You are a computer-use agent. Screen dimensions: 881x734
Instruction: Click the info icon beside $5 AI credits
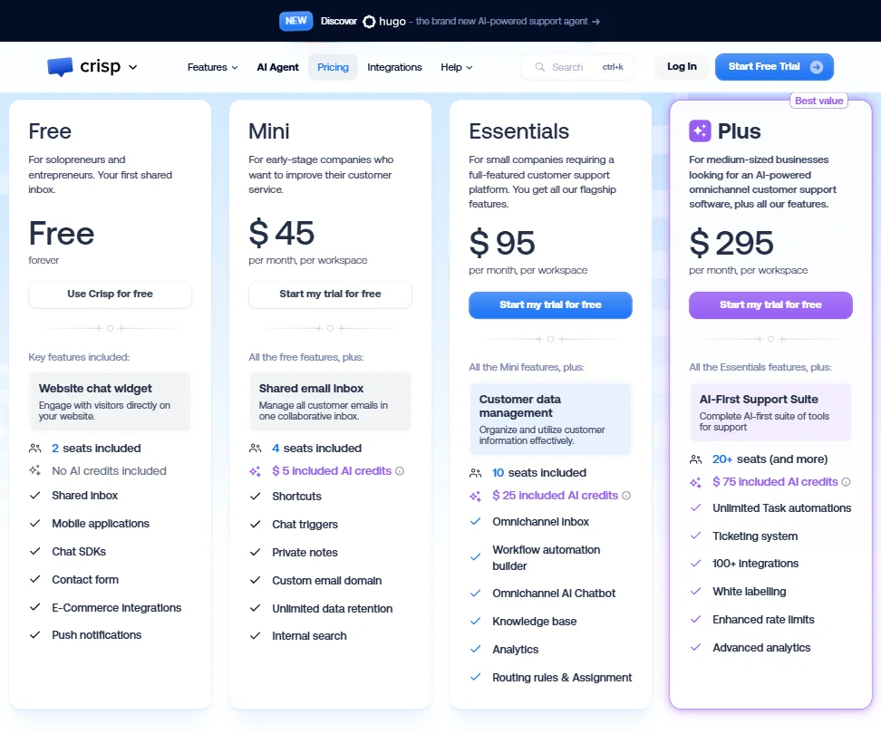pyautogui.click(x=400, y=471)
